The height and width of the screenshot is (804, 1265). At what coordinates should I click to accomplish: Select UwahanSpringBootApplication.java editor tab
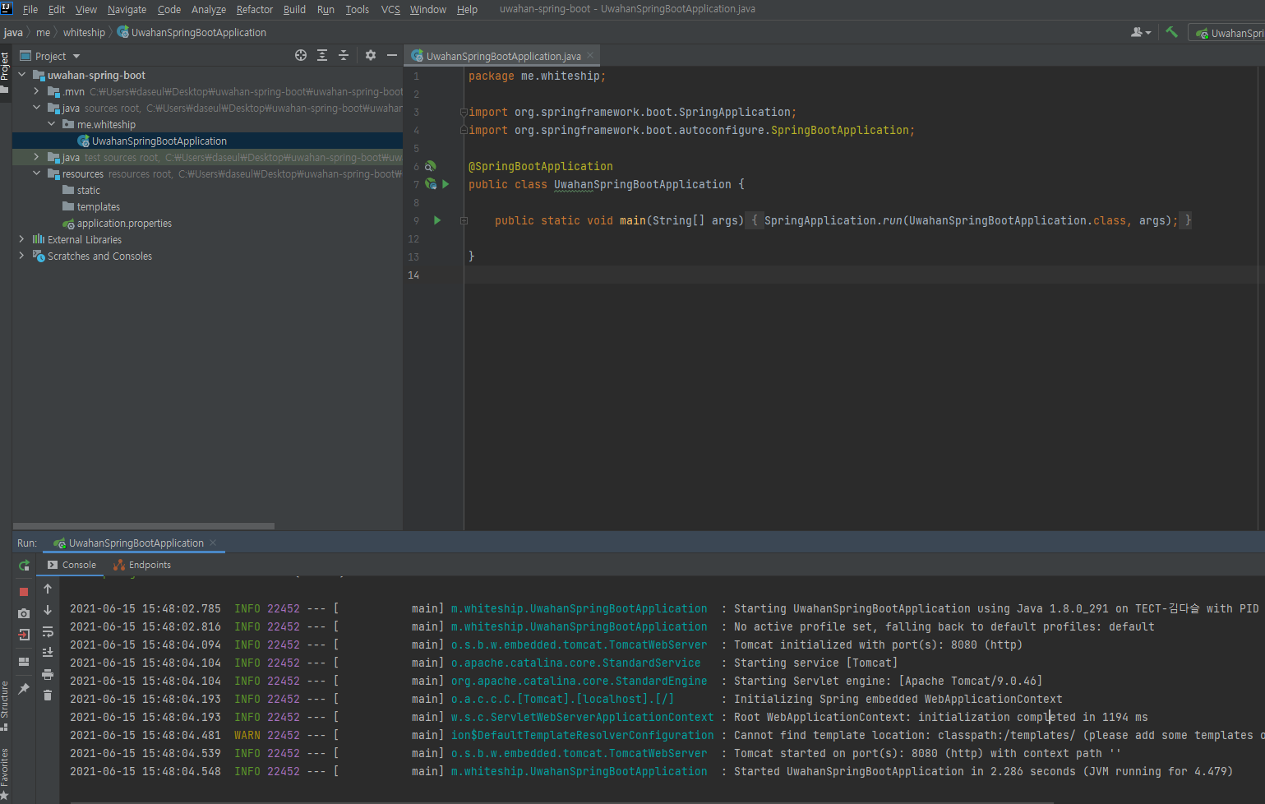503,56
